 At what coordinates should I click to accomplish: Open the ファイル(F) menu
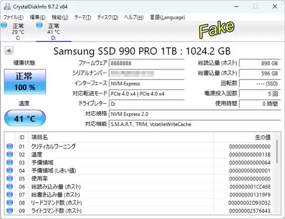pyautogui.click(x=14, y=18)
